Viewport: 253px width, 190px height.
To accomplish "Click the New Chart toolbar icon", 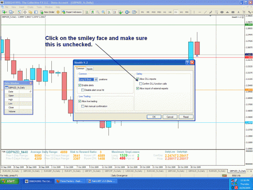I will point(4,12).
